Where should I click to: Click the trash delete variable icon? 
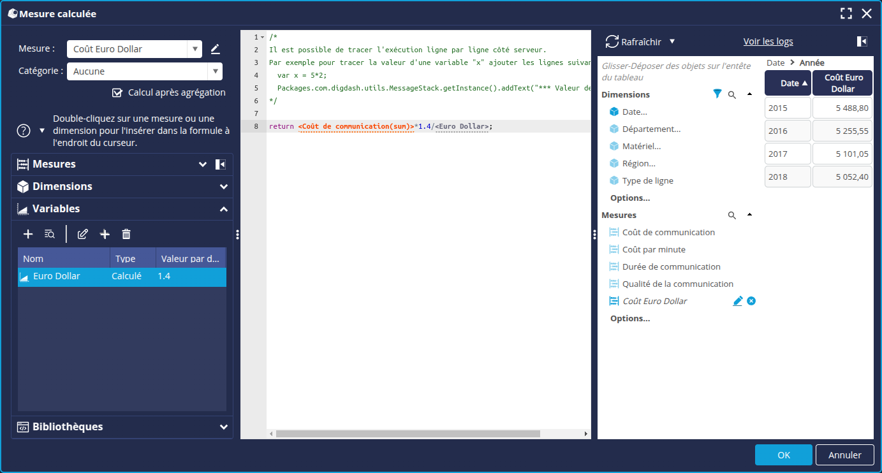[x=126, y=235]
